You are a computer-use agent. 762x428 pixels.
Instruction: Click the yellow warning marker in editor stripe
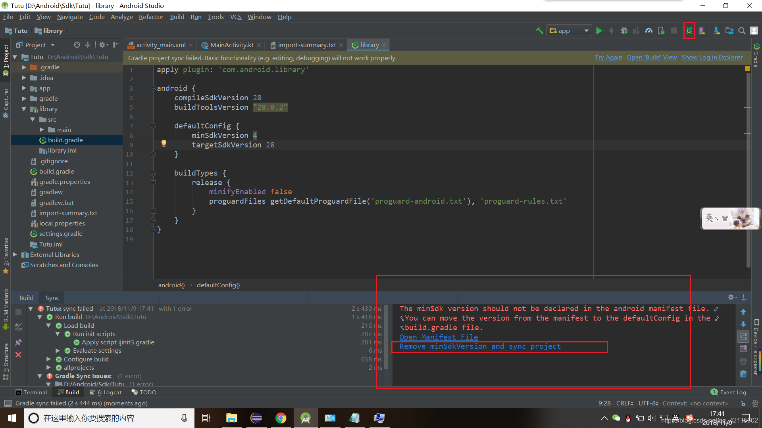747,68
